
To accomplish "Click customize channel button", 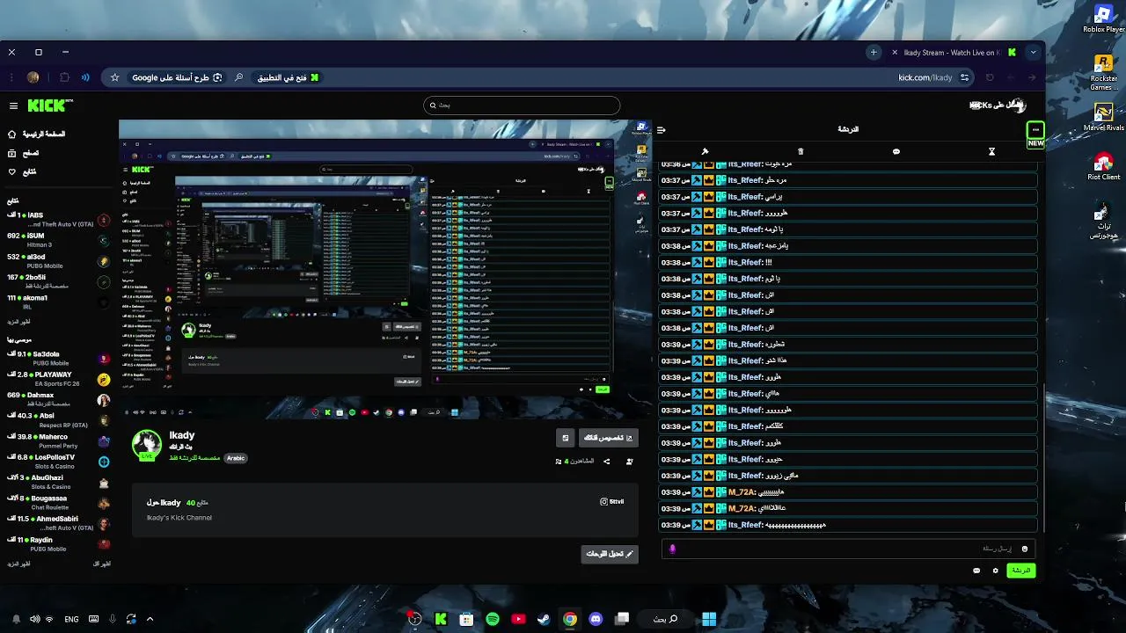I will (x=608, y=438).
